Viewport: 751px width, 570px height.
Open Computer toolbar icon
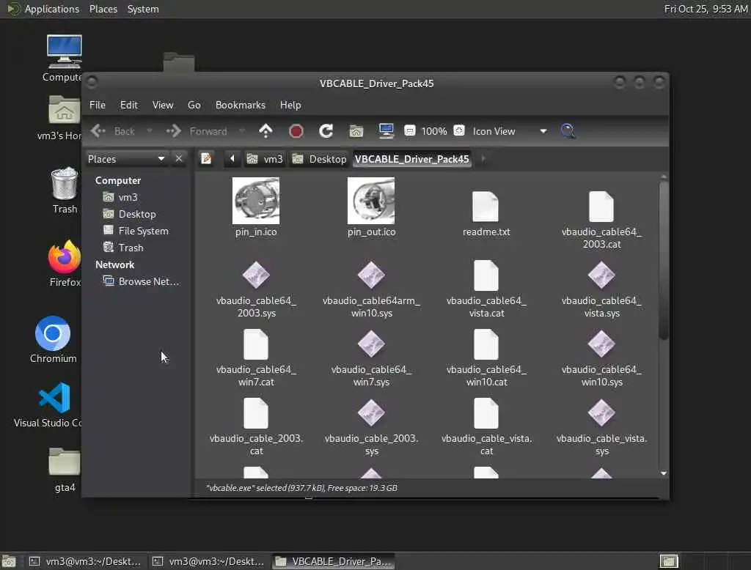point(386,130)
